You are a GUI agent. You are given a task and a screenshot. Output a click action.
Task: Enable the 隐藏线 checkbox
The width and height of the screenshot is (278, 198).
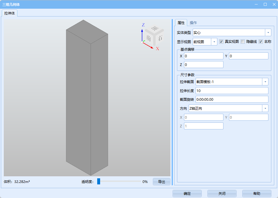[243, 42]
